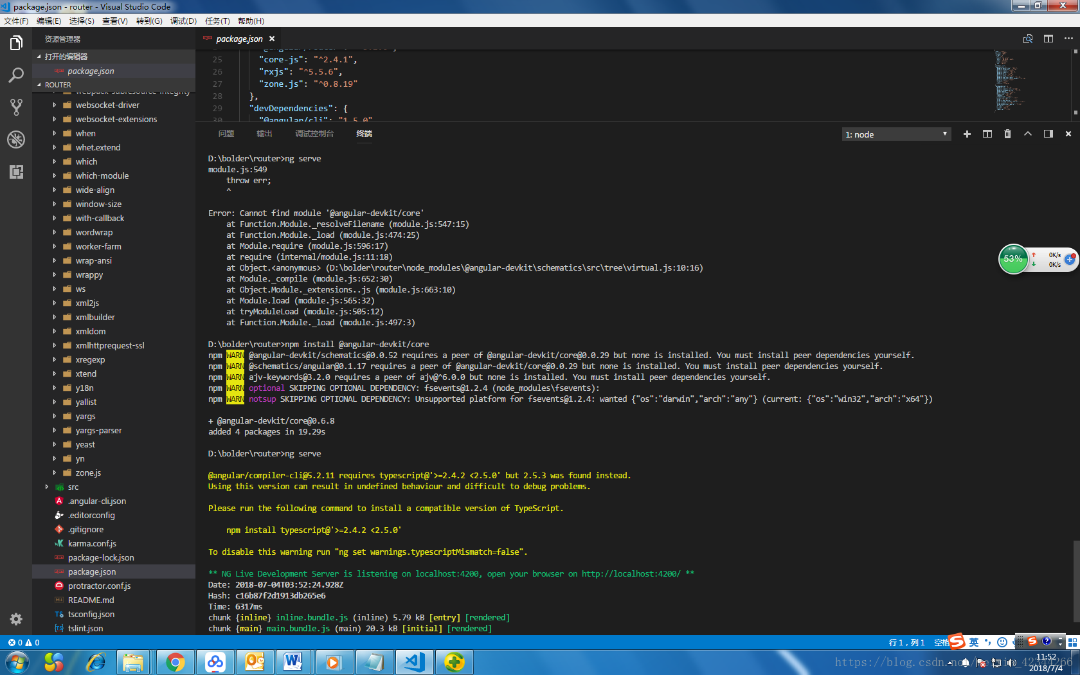Collapse the 打开的编辑器 section
Image resolution: width=1080 pixels, height=675 pixels.
pos(114,57)
